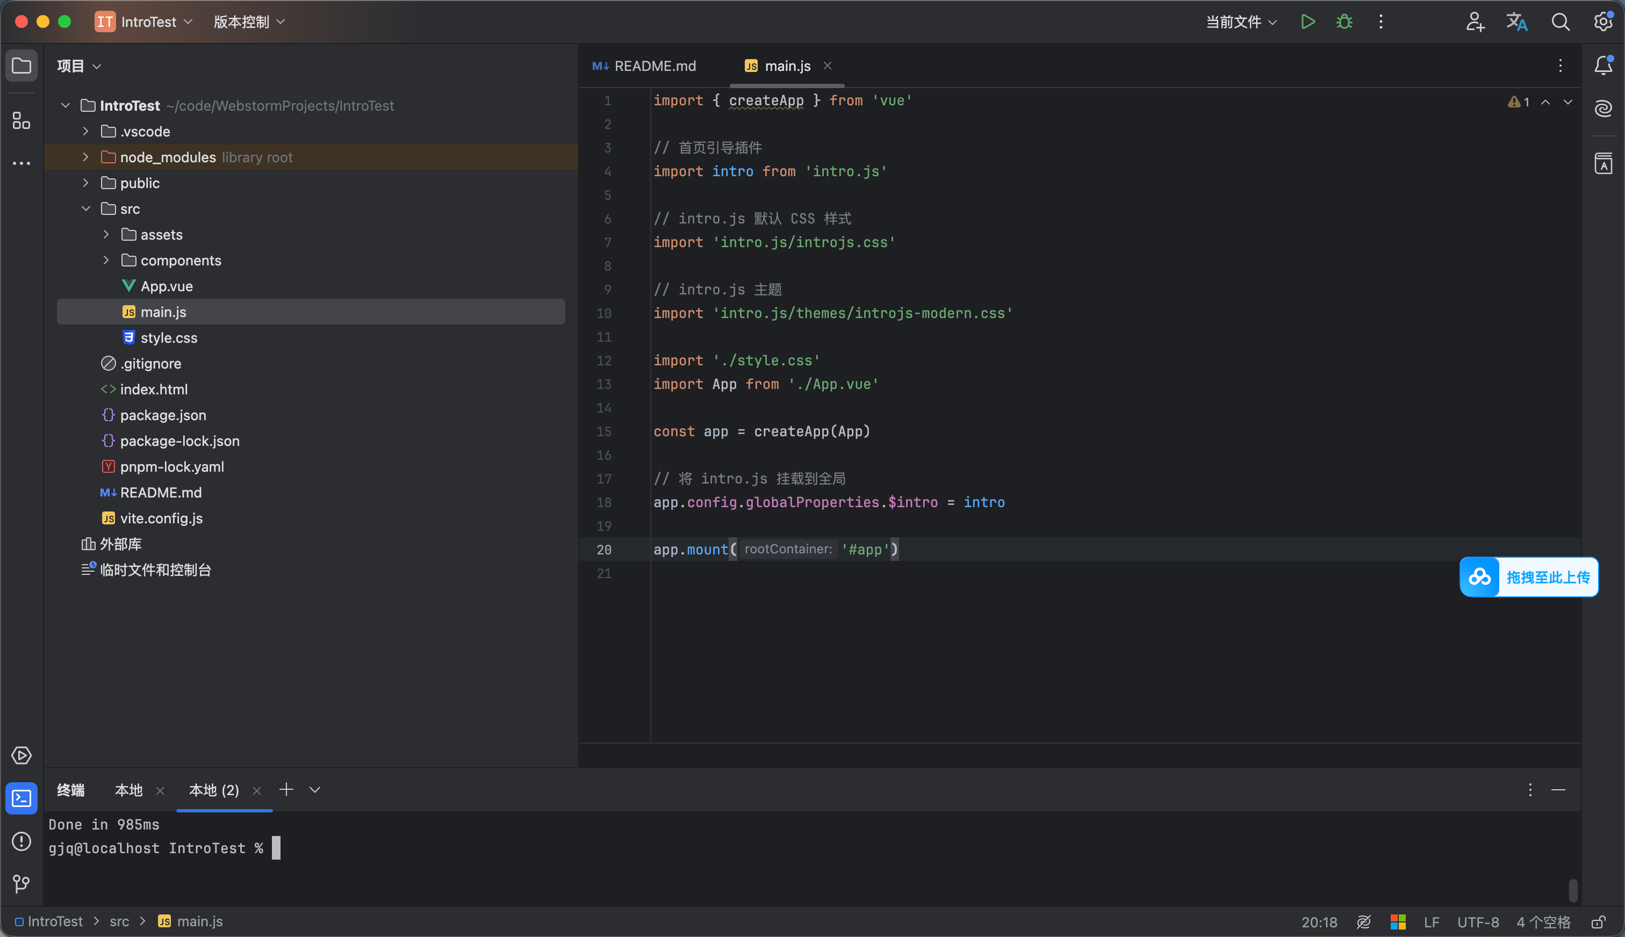
Task: Open Search Everywhere magnifier icon
Action: 1560,22
